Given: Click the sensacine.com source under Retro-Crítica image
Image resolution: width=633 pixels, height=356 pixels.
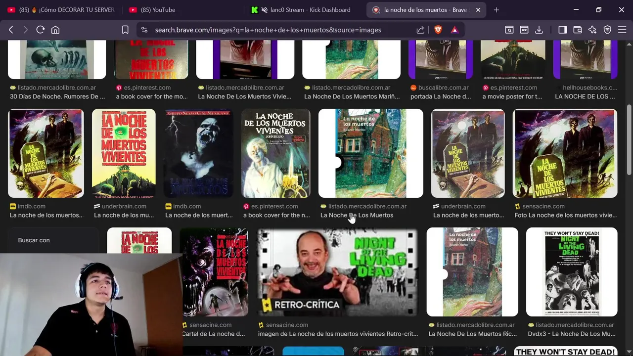Looking at the screenshot, I should [287, 325].
